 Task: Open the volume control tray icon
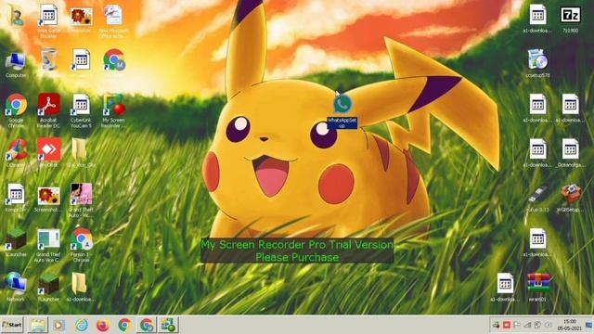coord(548,325)
